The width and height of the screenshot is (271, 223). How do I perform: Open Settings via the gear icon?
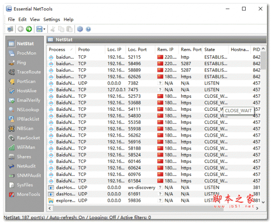click(x=80, y=29)
